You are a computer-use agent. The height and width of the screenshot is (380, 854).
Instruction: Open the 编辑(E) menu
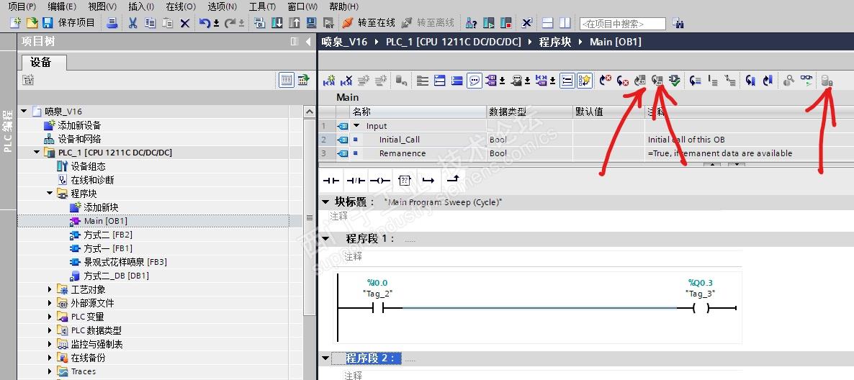point(62,6)
